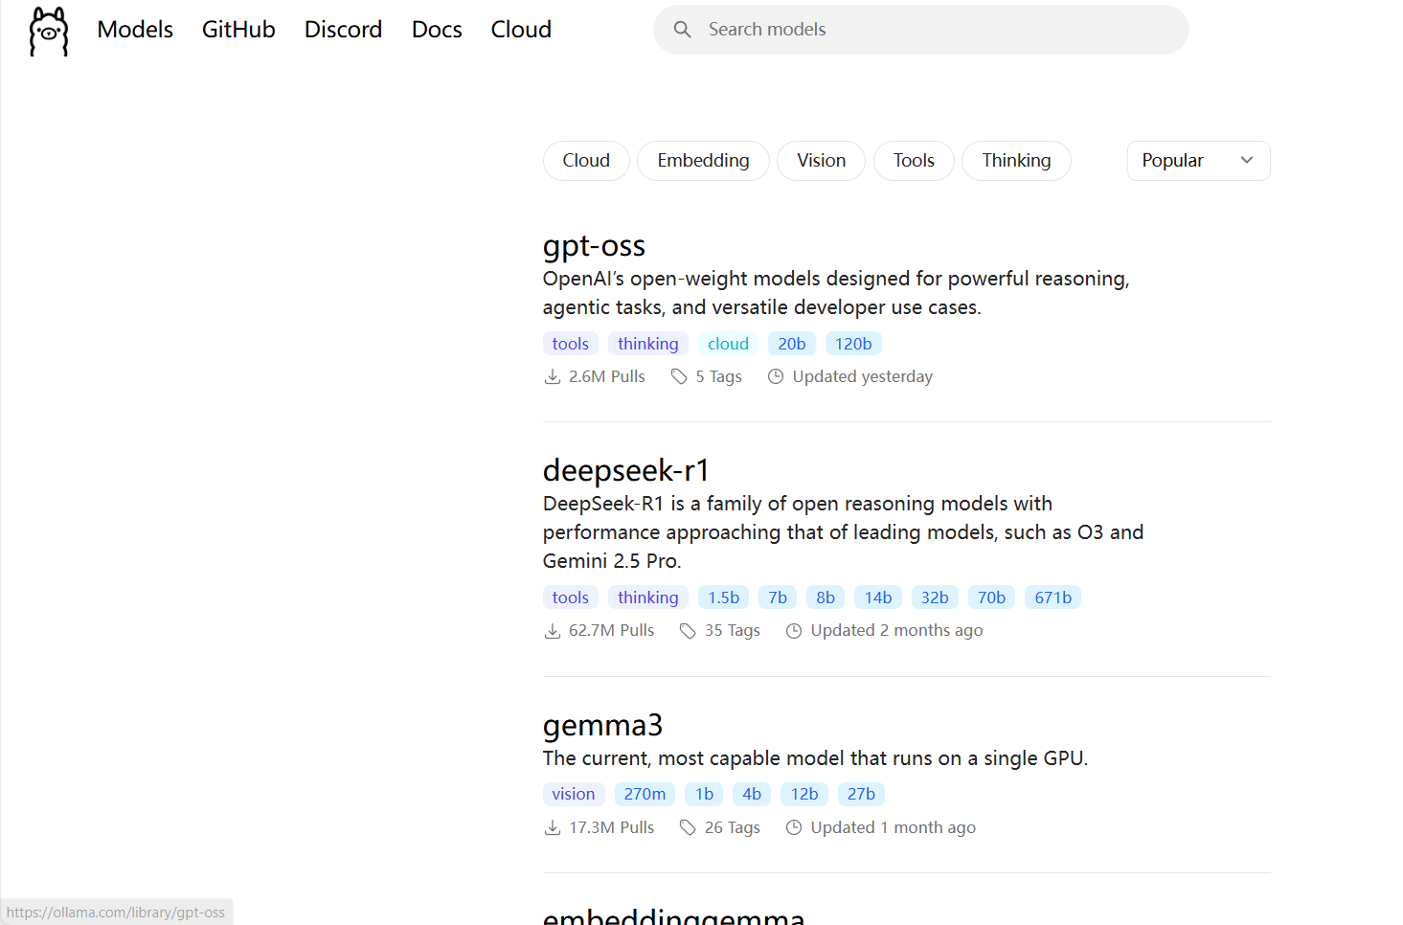Open the deepseek-r1 model page

[626, 470]
